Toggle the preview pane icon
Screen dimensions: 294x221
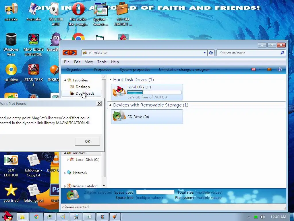coord(269,69)
